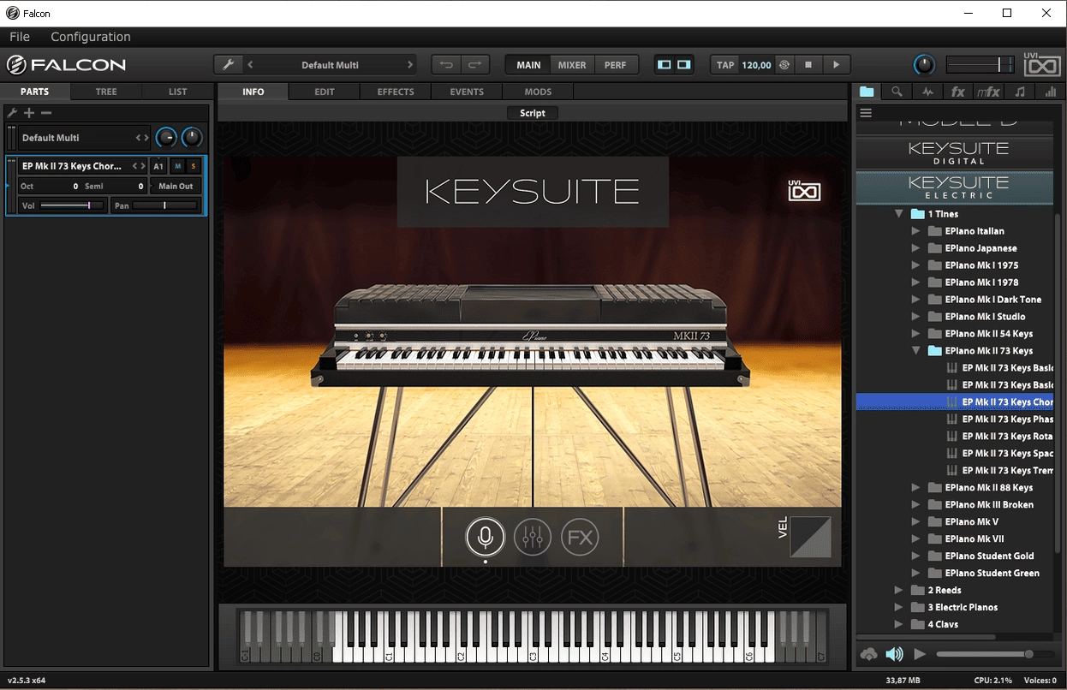Image resolution: width=1067 pixels, height=690 pixels.
Task: Open the TREE tab
Action: click(106, 92)
